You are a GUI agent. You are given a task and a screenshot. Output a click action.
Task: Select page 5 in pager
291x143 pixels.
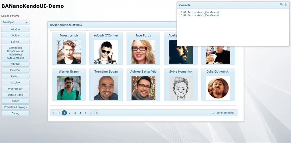click(86, 113)
